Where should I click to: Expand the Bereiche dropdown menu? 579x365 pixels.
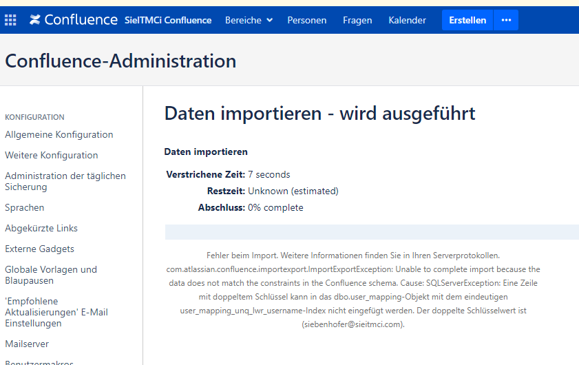(249, 20)
